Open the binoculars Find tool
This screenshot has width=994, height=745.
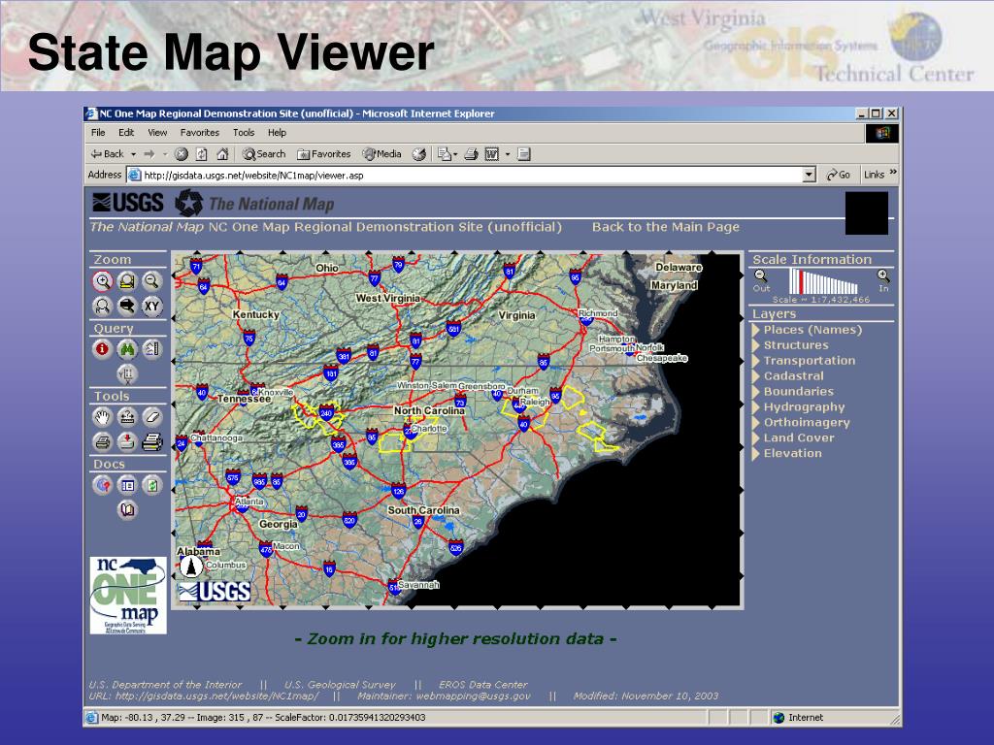tap(127, 349)
